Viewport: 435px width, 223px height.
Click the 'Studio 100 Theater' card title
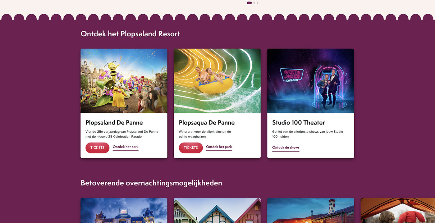pos(299,122)
